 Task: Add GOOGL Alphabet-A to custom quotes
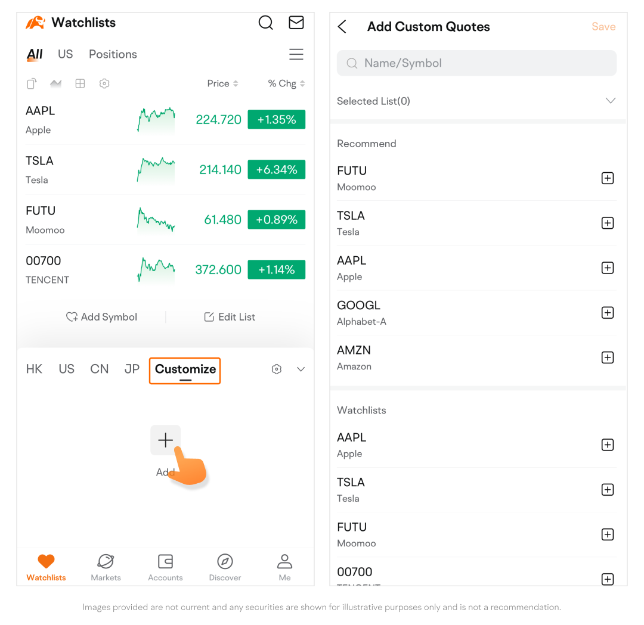tap(608, 313)
